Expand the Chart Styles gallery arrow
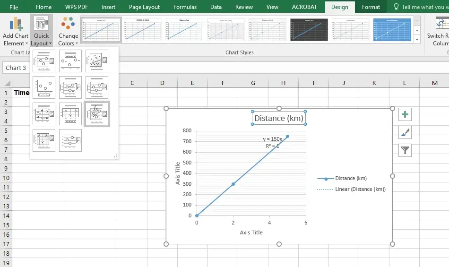The width and height of the screenshot is (449, 267). (x=417, y=39)
